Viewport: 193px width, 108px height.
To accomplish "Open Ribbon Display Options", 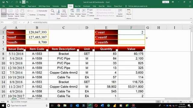I will point(173,2).
